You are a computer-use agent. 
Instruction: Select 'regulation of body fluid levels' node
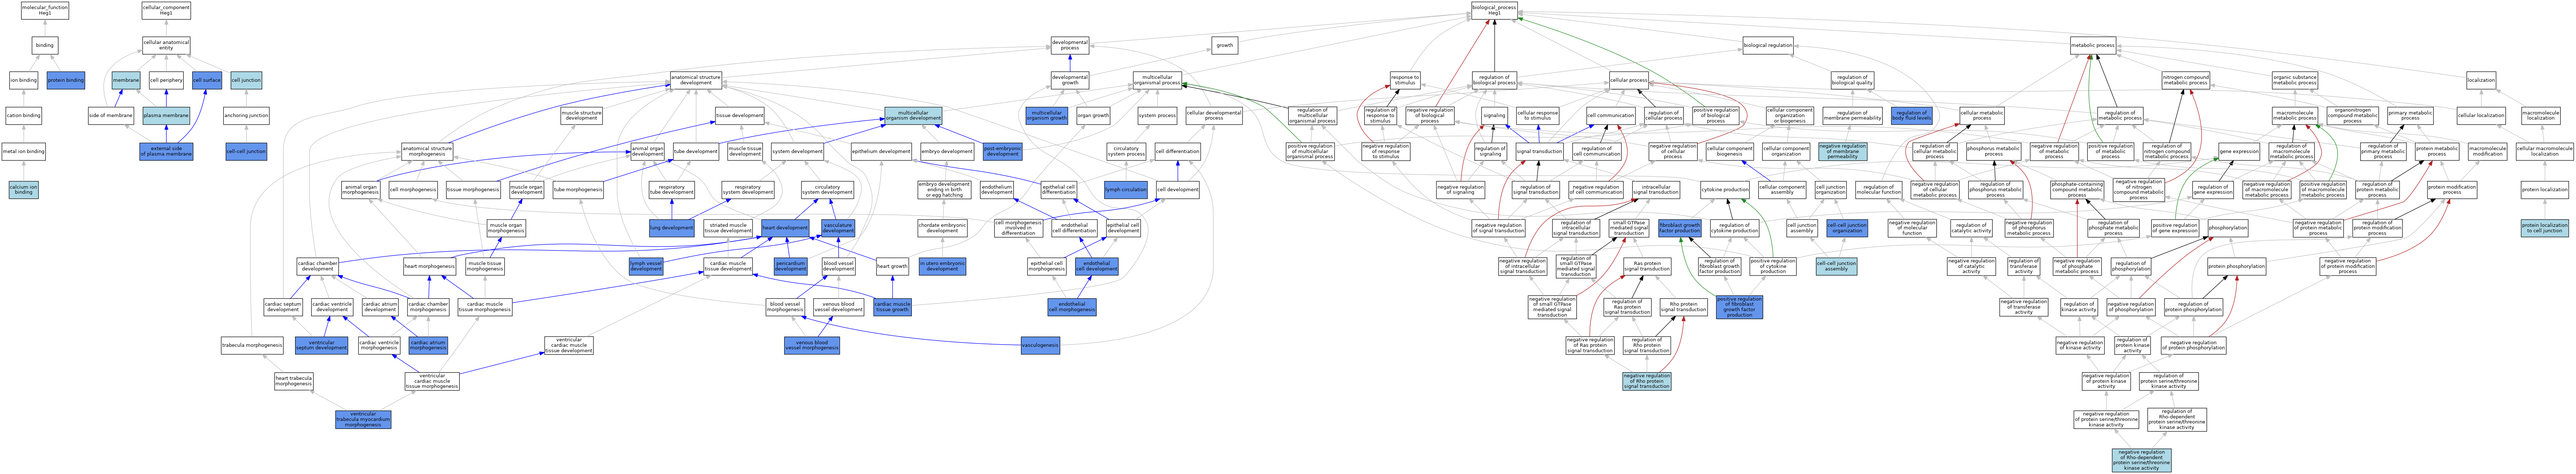click(x=1912, y=116)
